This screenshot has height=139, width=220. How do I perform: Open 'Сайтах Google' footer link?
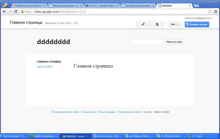(161, 112)
